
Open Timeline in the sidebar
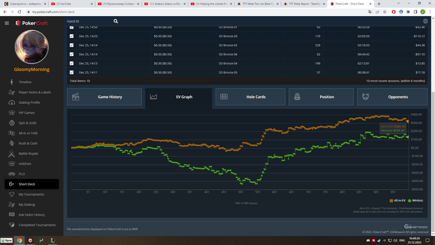[x=25, y=82]
